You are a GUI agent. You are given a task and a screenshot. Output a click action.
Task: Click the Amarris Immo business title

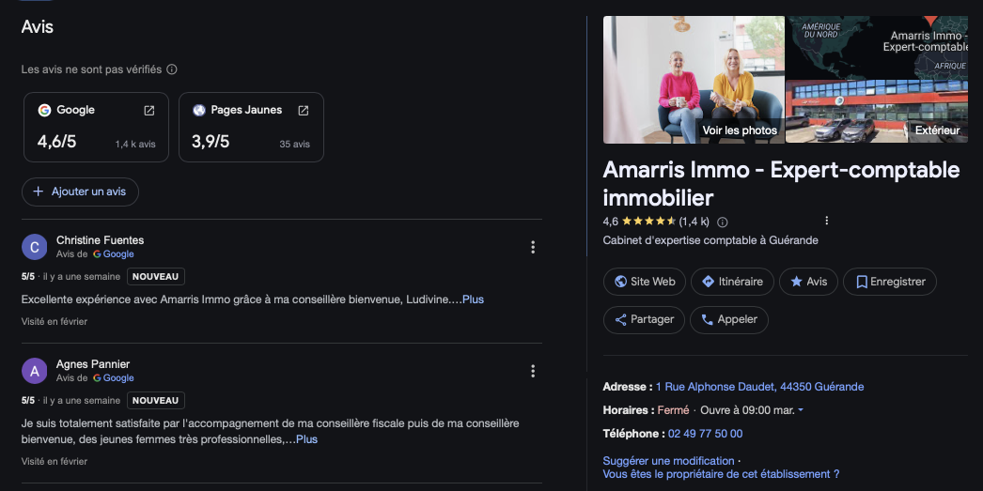click(781, 184)
